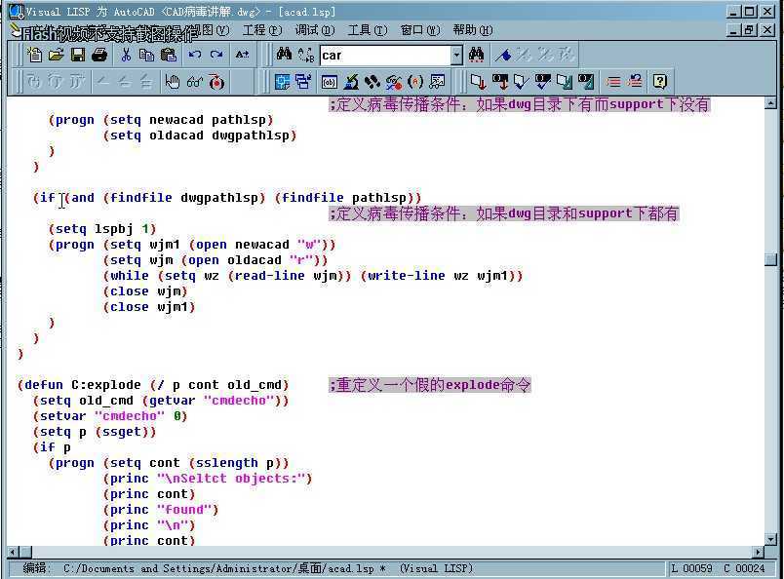Open Help with the question mark icon
Image resolution: width=784 pixels, height=579 pixels.
pos(660,82)
